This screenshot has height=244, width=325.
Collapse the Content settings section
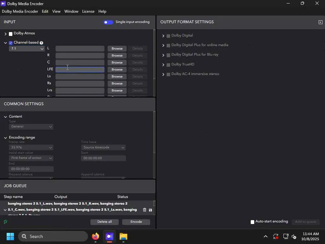(5, 117)
